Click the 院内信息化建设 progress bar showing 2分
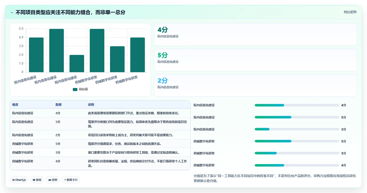 (297, 129)
